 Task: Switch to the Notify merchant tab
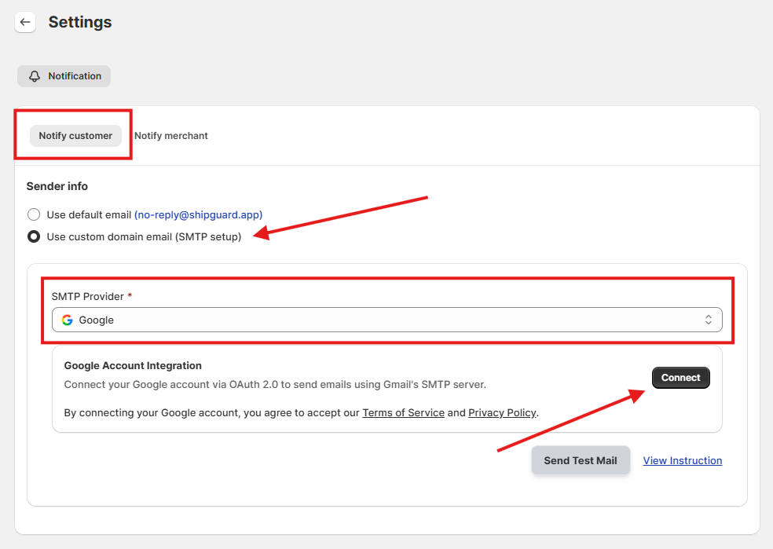pyautogui.click(x=171, y=136)
